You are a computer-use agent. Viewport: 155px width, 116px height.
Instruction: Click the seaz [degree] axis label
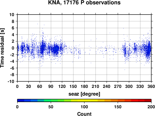(x=84, y=94)
